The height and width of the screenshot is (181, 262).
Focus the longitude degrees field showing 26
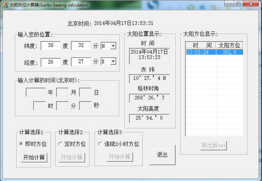point(50,61)
